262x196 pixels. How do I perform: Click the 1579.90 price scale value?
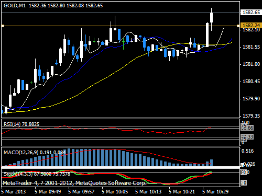point(251,99)
